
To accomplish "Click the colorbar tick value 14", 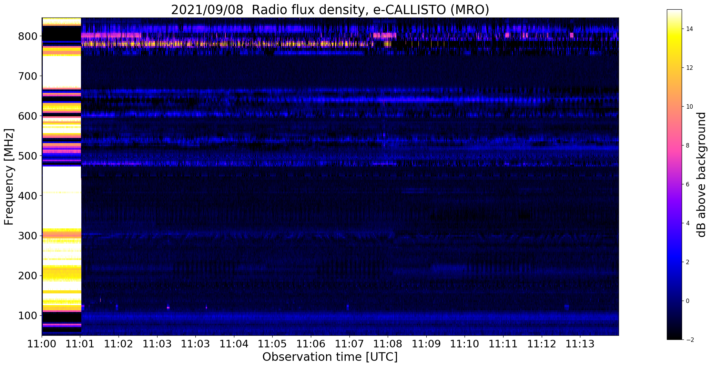I will (690, 29).
